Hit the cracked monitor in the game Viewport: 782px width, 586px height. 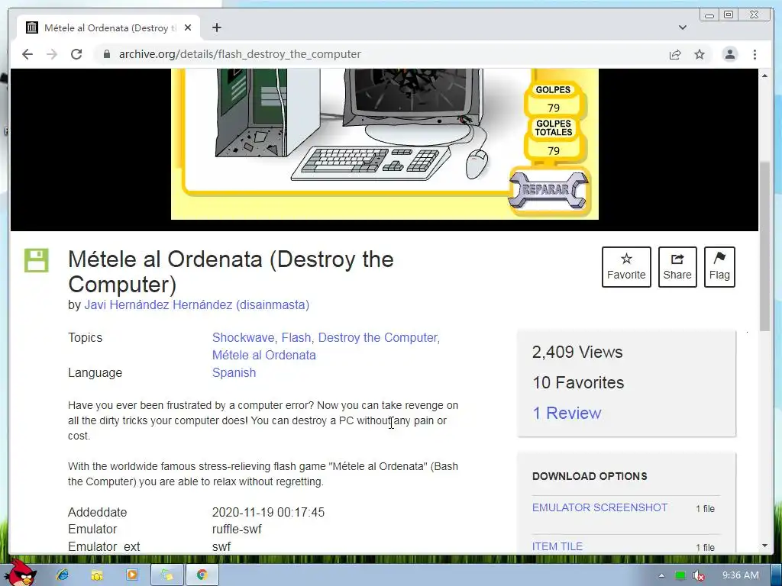click(x=412, y=95)
